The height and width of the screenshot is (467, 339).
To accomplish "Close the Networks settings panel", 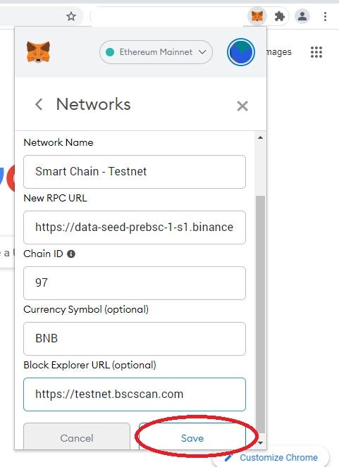I will (242, 106).
